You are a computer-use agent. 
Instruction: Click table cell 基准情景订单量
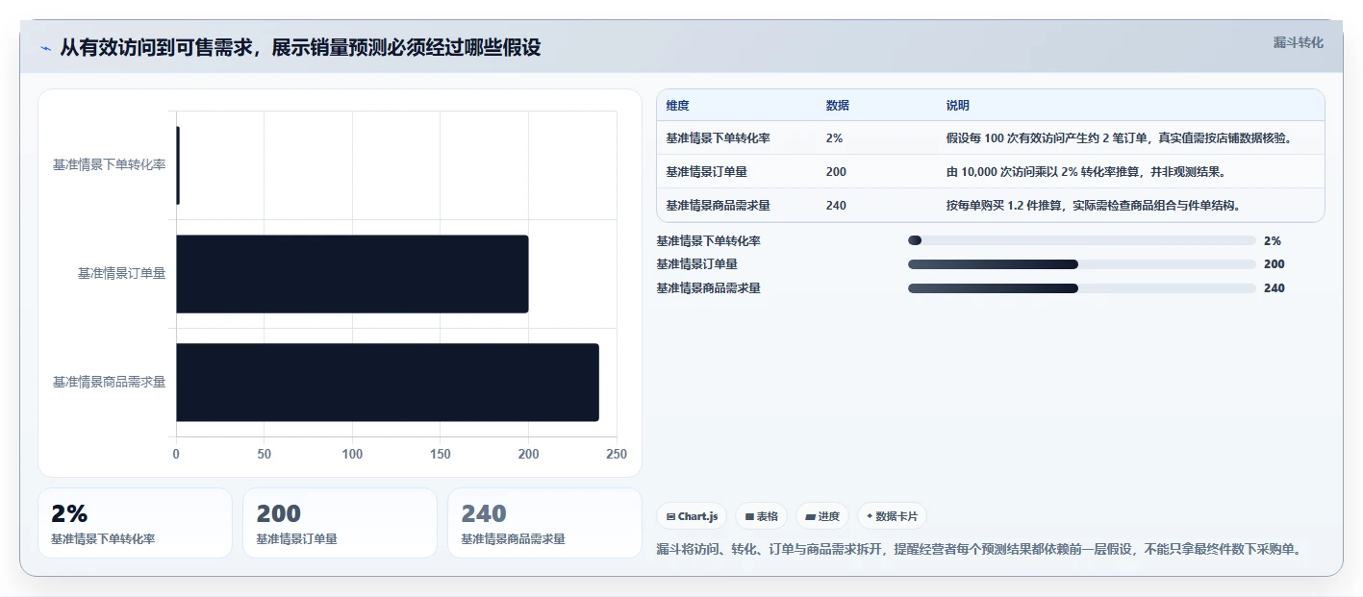[x=706, y=172]
